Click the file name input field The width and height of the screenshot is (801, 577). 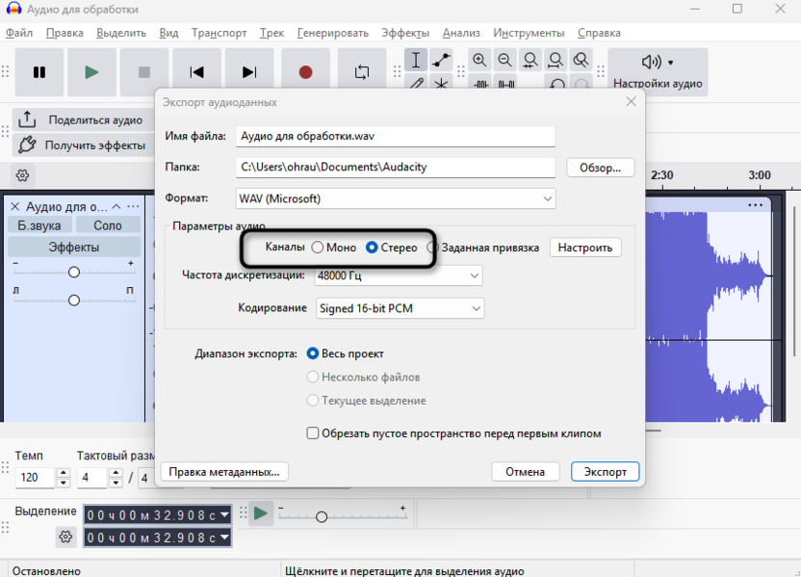[396, 136]
